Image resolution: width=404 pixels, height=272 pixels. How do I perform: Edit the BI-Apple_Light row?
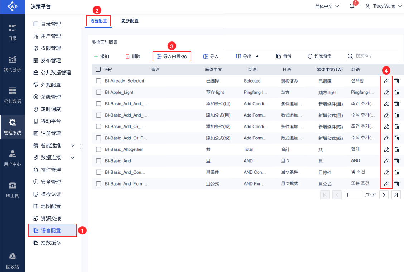[x=386, y=92]
